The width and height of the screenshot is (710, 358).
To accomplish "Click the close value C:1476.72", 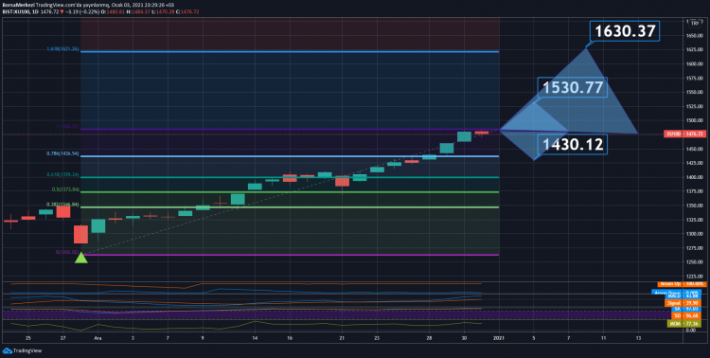I will pos(187,11).
